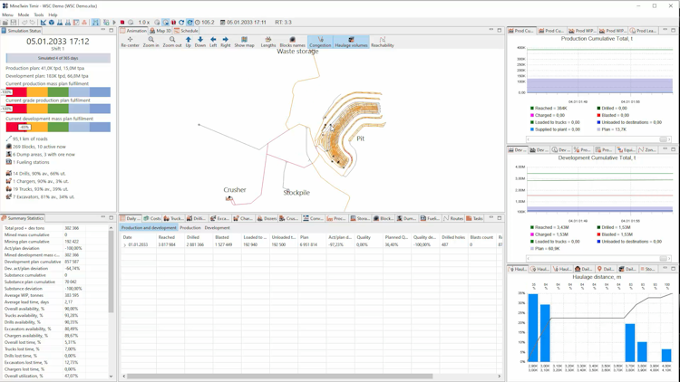Screen dimensions: 680x382
Task: Switch to the Map 3D tab
Action: point(160,31)
